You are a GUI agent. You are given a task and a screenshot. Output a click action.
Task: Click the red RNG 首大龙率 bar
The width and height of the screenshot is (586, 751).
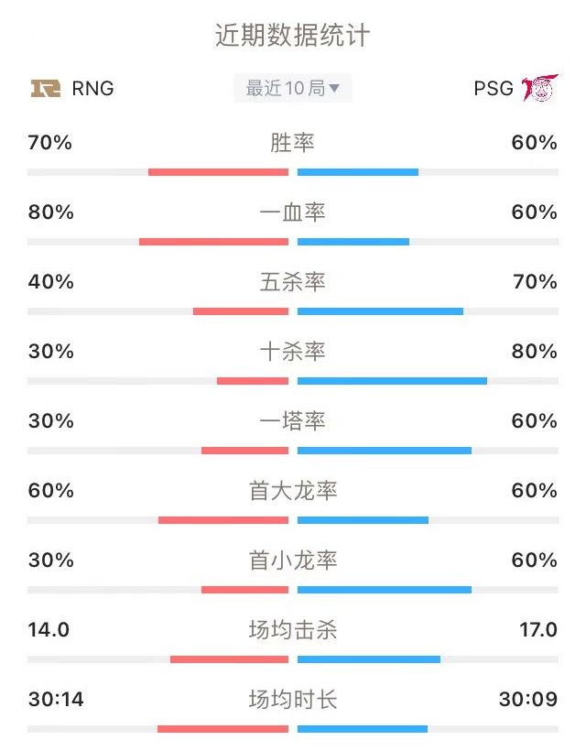223,520
